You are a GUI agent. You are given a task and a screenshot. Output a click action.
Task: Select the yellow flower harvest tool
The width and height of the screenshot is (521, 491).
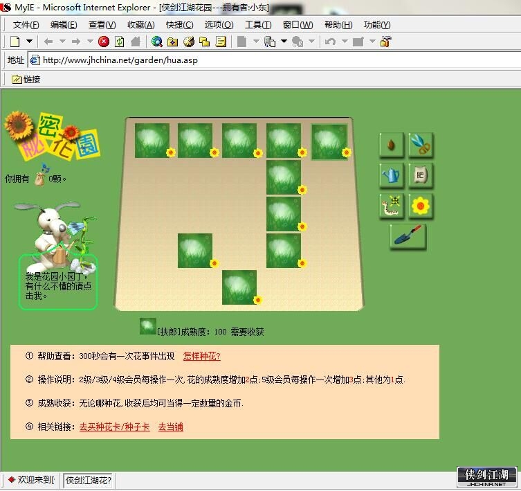point(421,206)
